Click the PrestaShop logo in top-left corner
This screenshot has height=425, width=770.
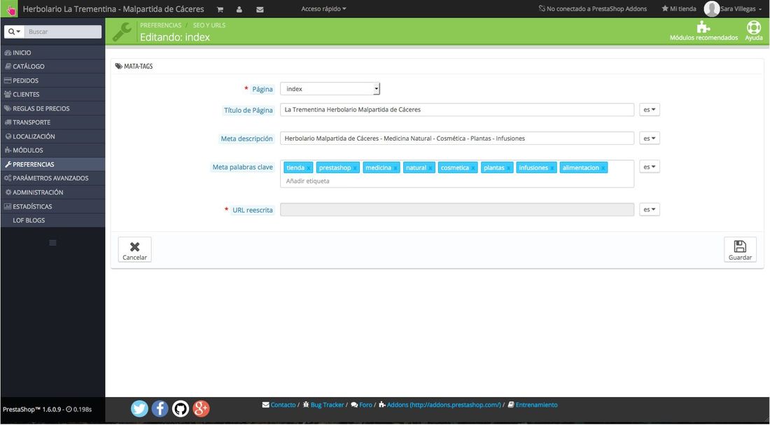coord(10,9)
